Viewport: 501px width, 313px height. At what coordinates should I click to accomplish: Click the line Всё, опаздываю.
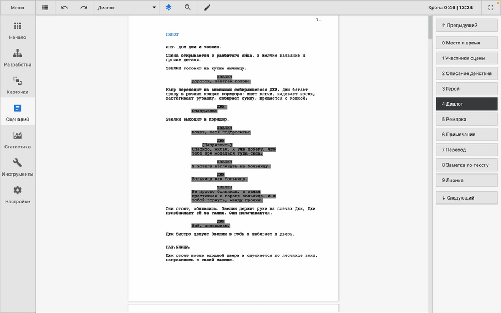click(210, 226)
